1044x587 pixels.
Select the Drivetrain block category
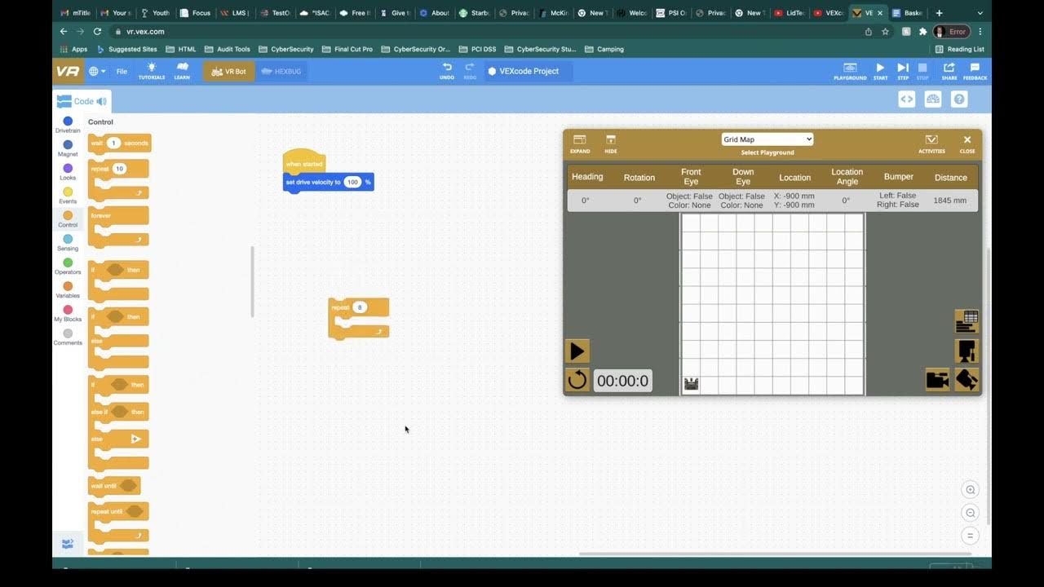[68, 125]
